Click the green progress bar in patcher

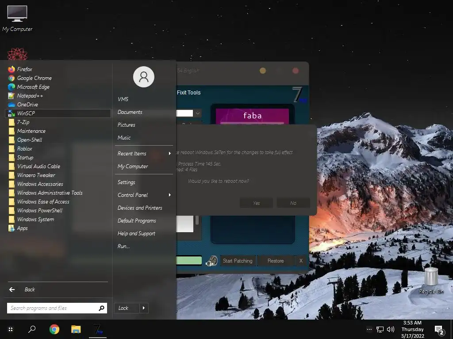(189, 260)
